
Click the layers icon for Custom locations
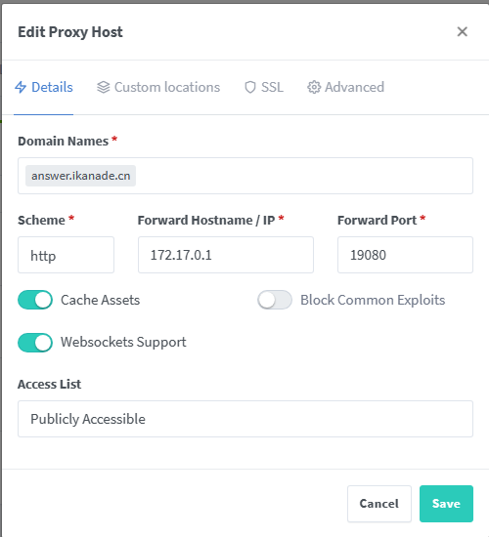coord(104,87)
